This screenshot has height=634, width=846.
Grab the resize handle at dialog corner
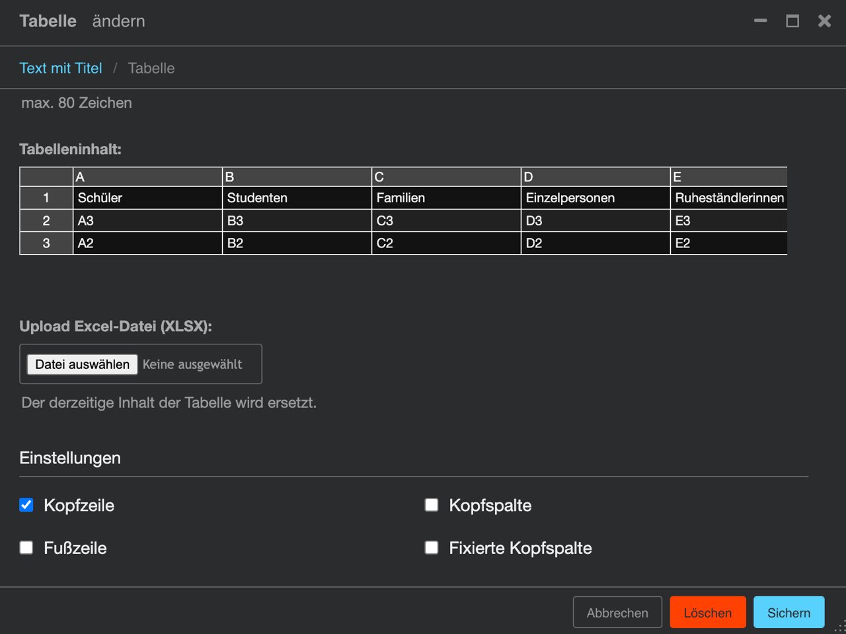tap(840, 628)
